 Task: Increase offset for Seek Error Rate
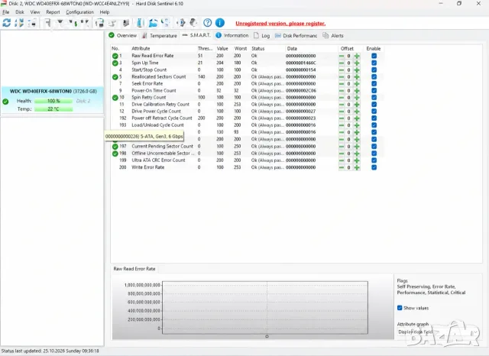(x=357, y=84)
